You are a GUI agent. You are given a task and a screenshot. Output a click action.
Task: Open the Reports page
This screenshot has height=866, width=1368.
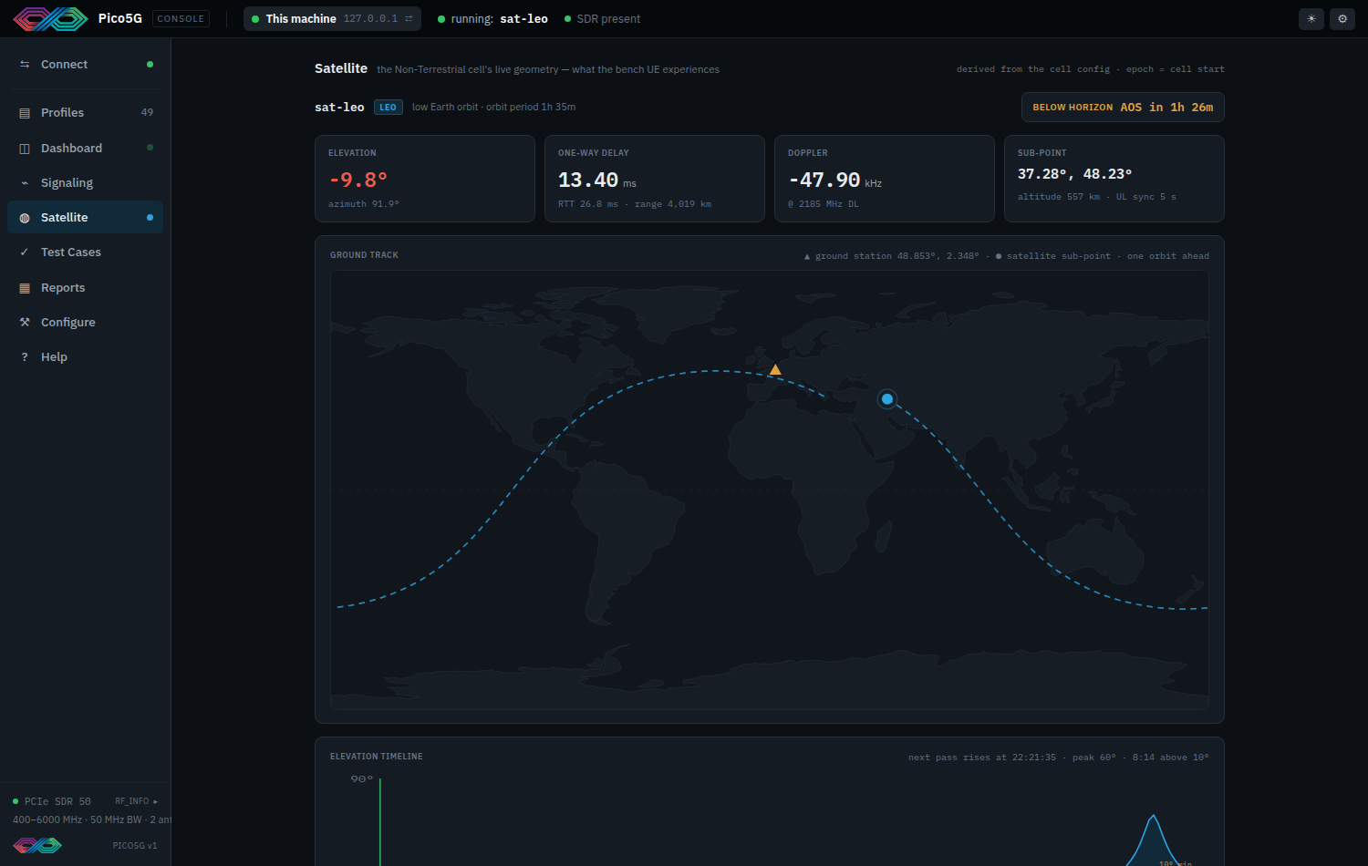(85, 287)
